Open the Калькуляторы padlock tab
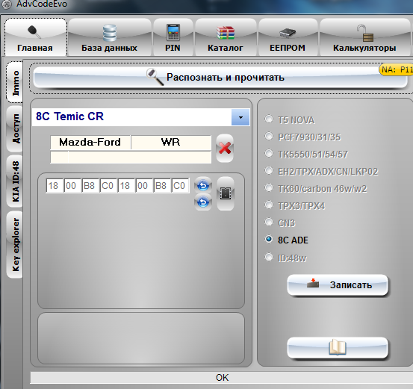Image resolution: width=413 pixels, height=389 pixels. point(364,37)
